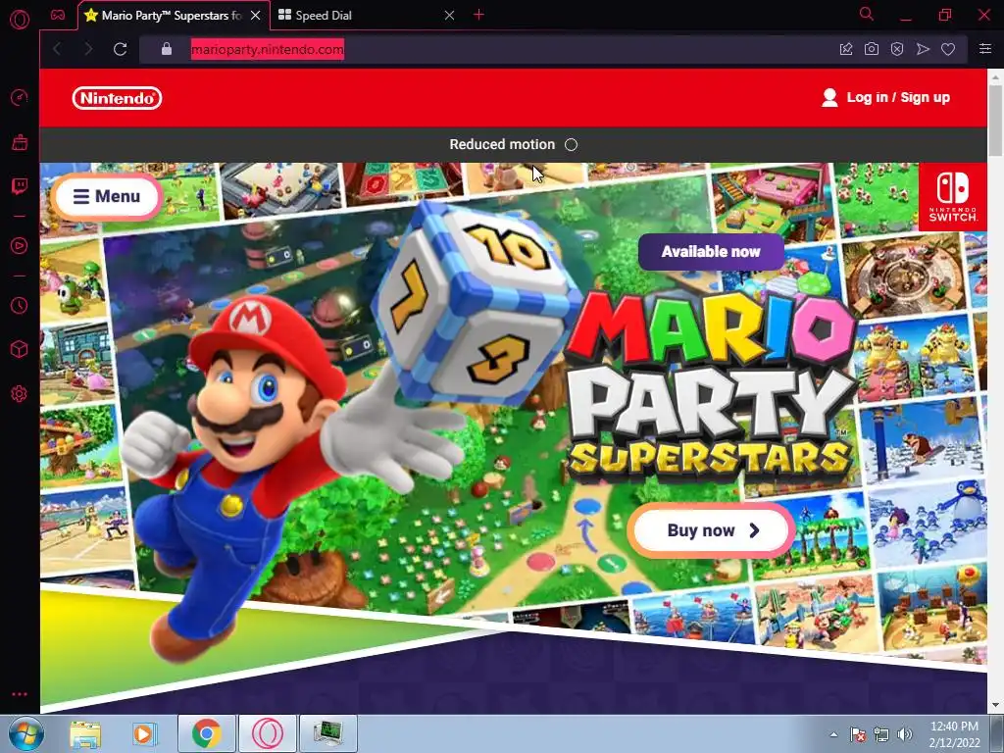Show hidden system tray icons

833,734
